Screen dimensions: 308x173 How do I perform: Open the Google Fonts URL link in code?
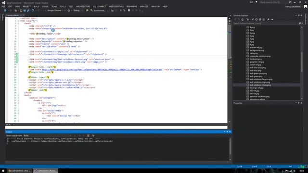pos(102,69)
